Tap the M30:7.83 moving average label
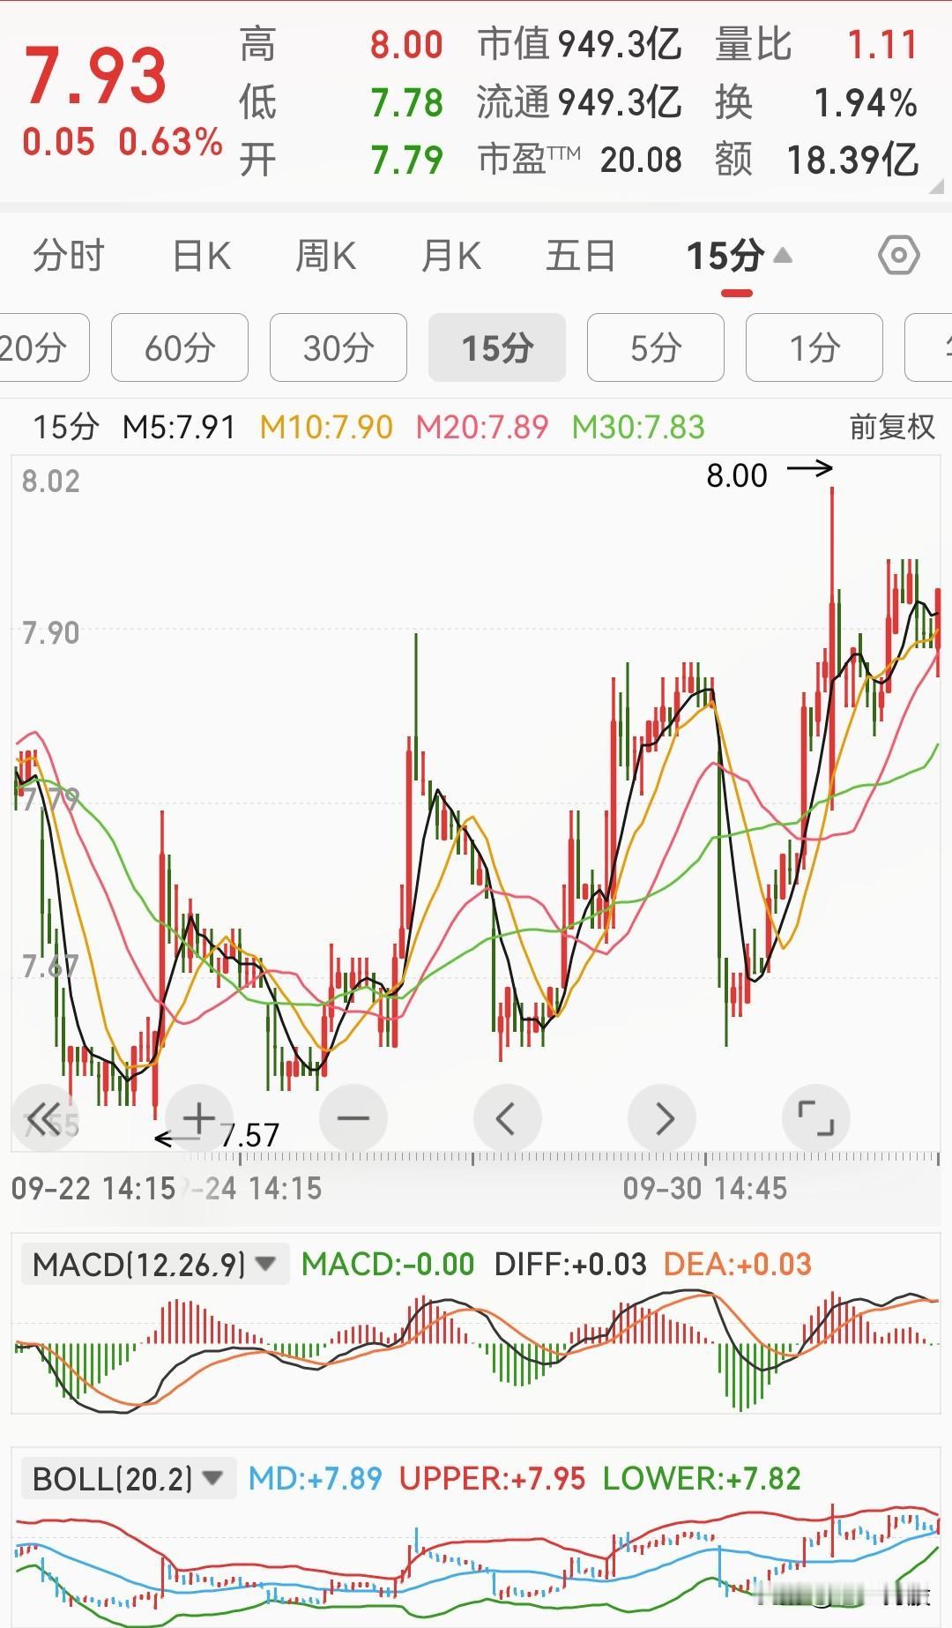Screen dimensions: 952x1628 [639, 427]
